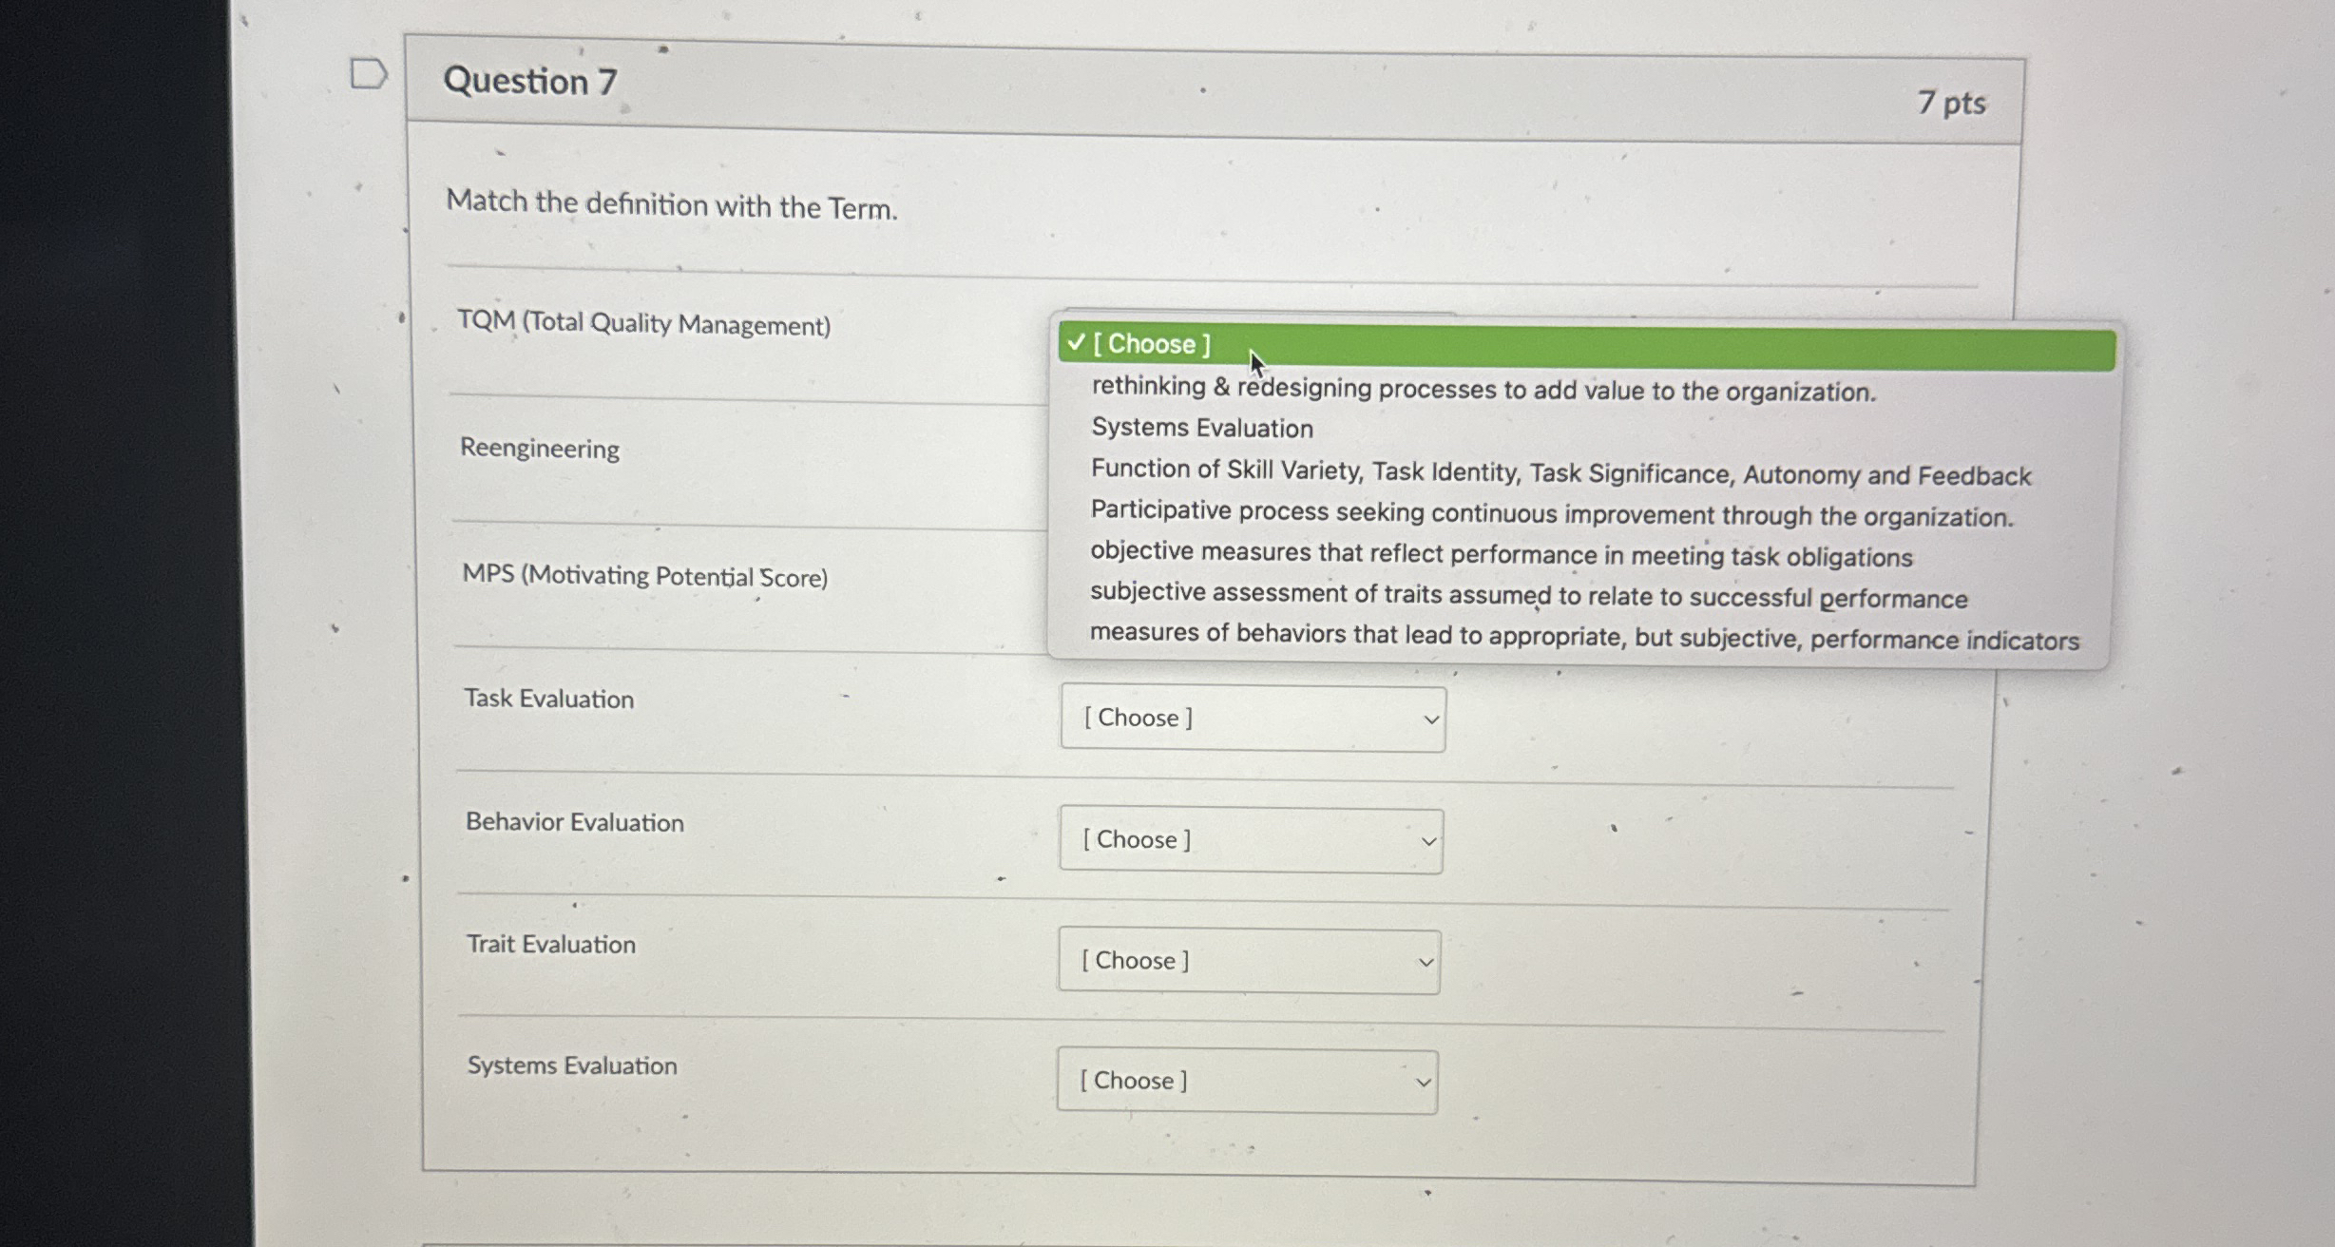2335x1247 pixels.
Task: Click the Reengineering term label
Action: coord(540,449)
